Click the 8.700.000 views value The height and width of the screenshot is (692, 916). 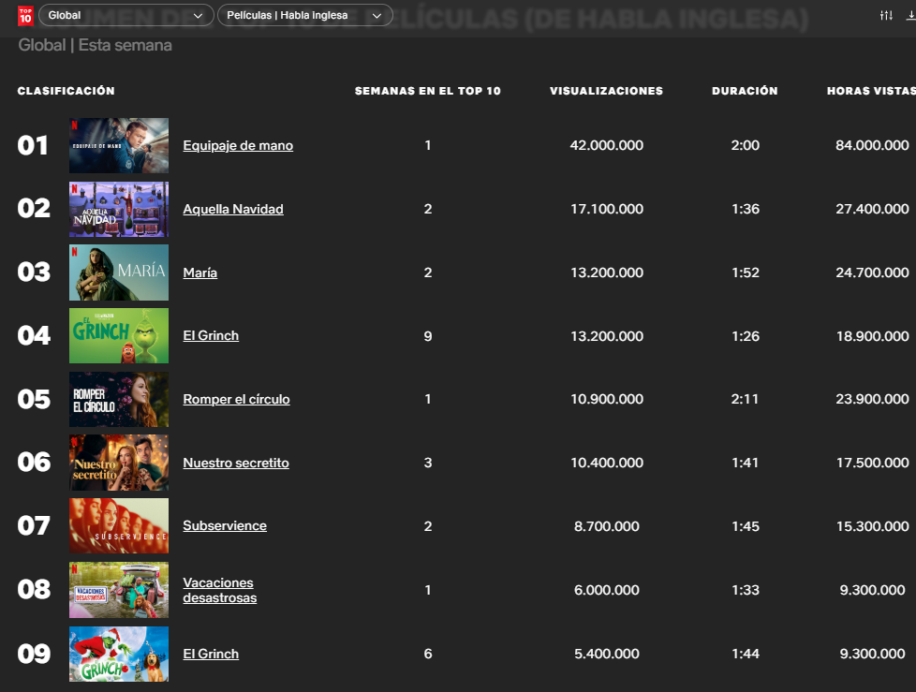pyautogui.click(x=606, y=527)
